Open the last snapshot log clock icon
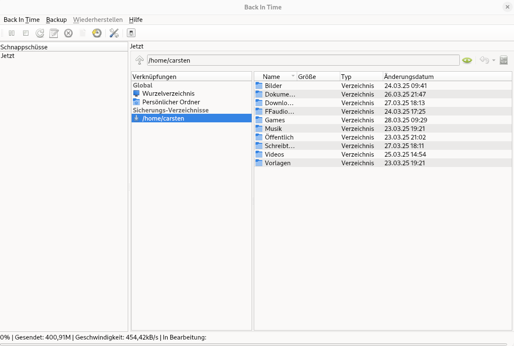The height and width of the screenshot is (346, 514). coord(97,33)
